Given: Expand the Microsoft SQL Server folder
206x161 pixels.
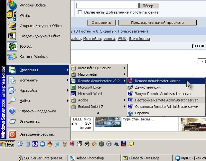Looking at the screenshot, I should coord(98,68).
